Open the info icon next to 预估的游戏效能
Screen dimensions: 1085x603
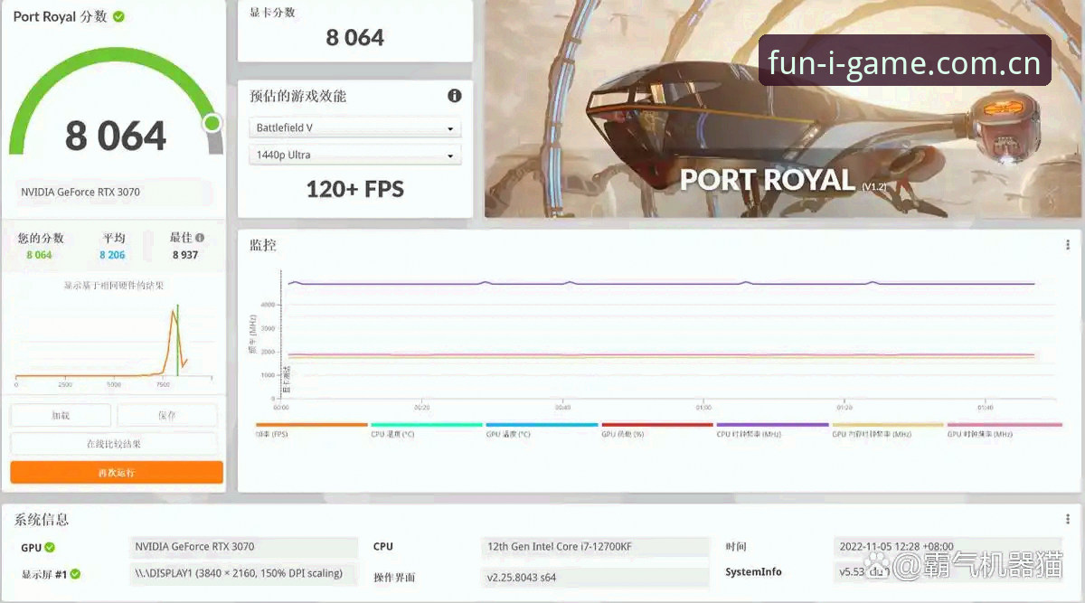(x=455, y=96)
